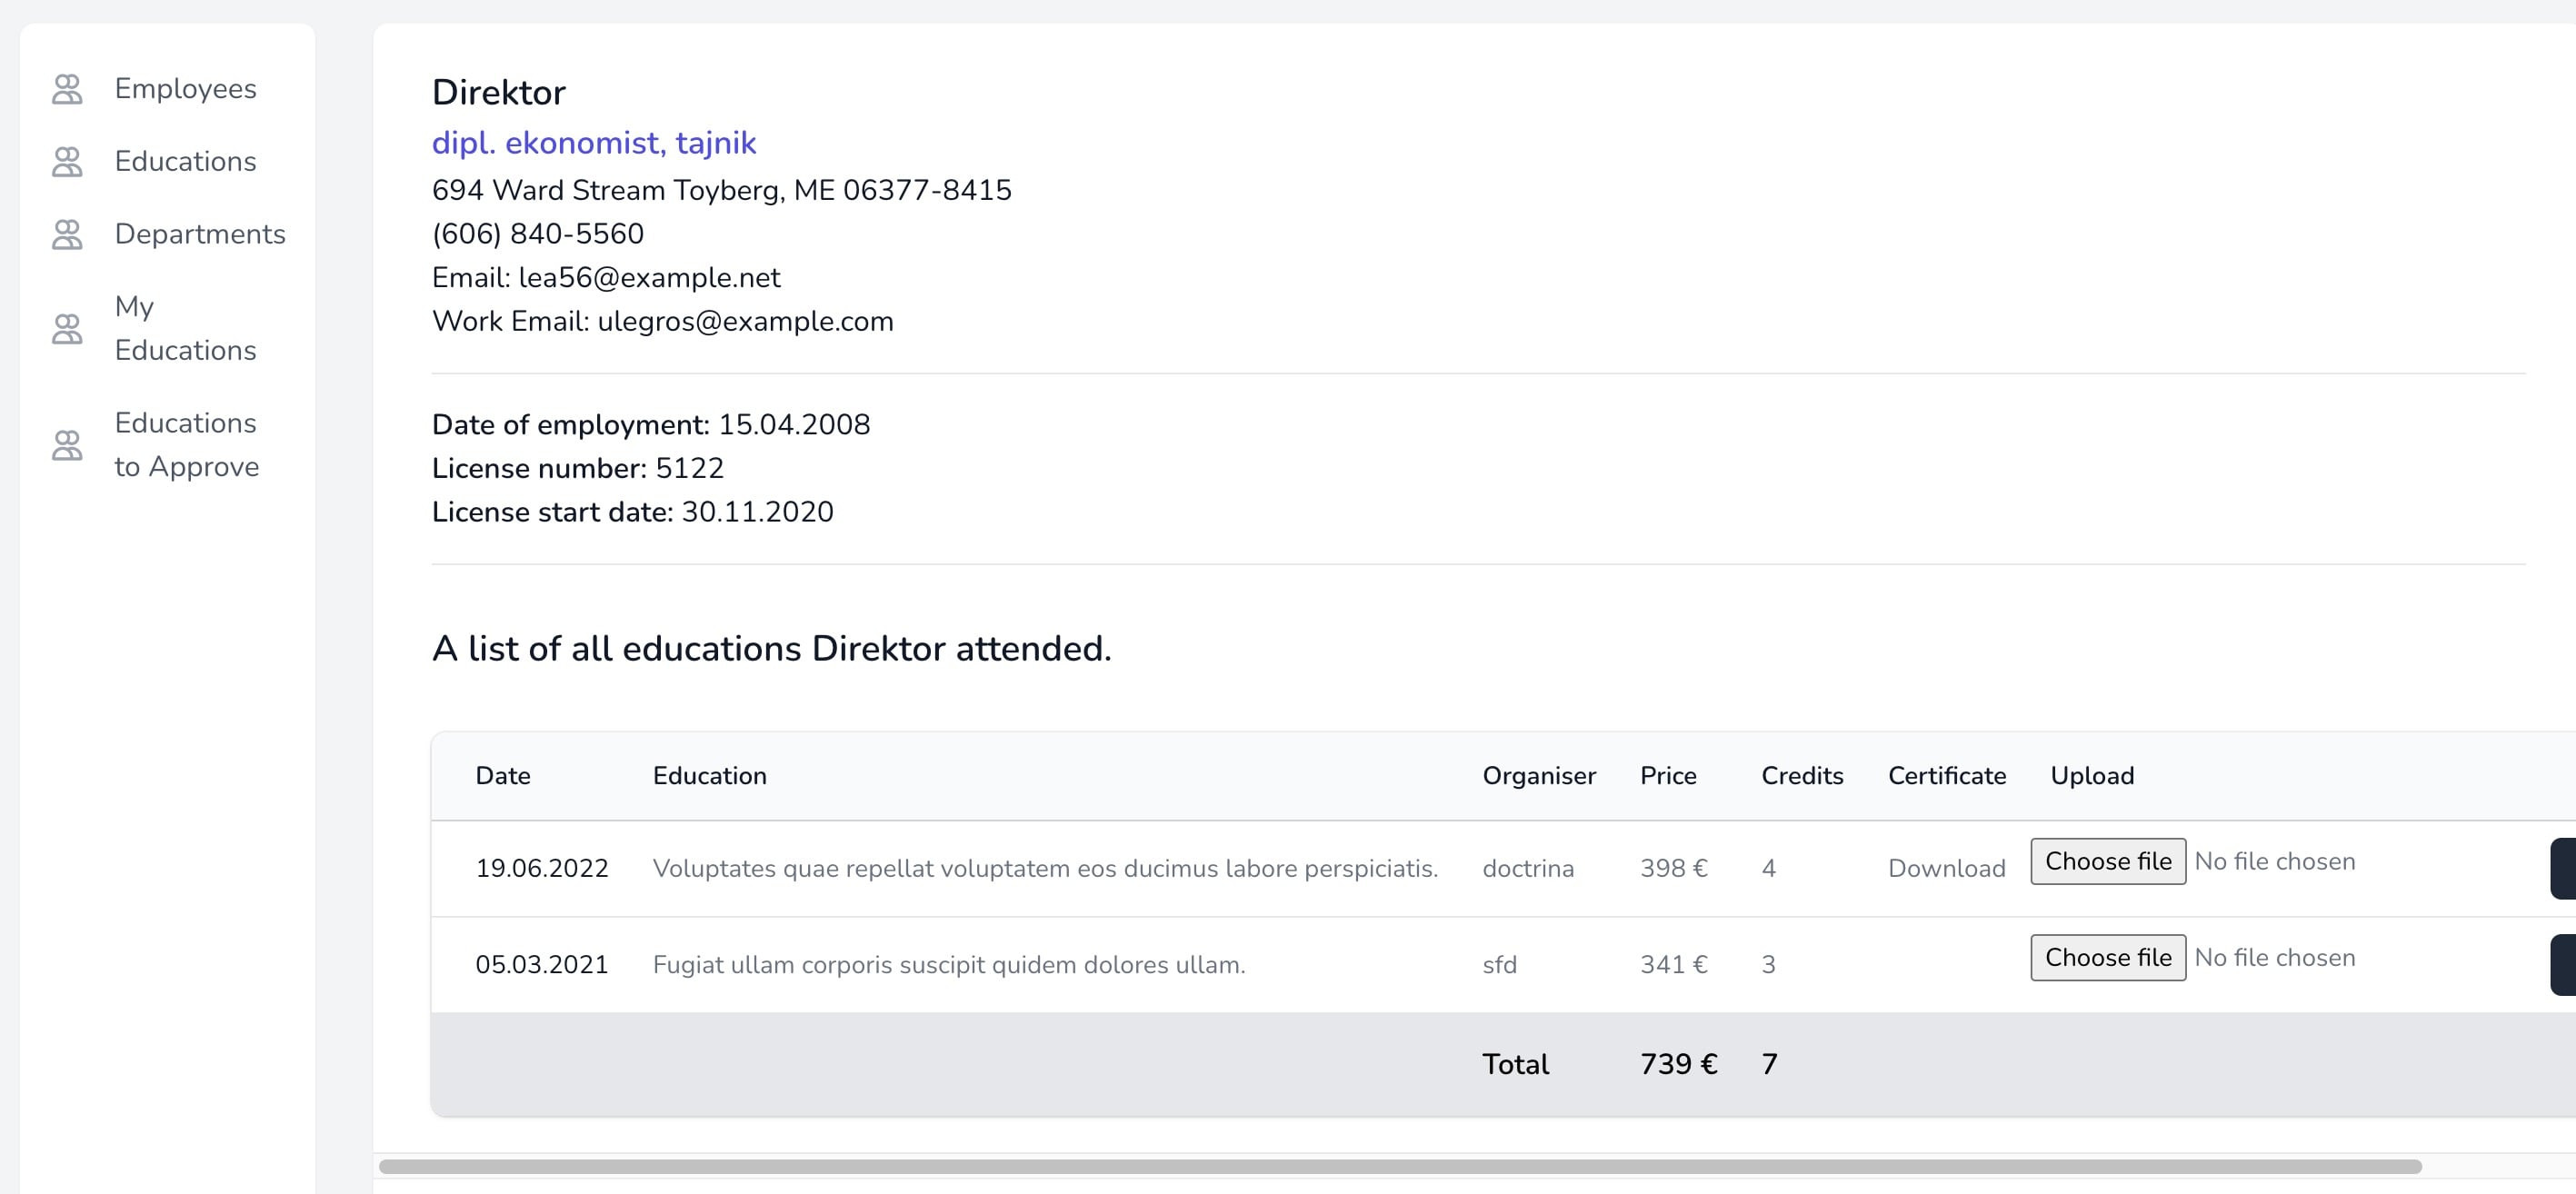The width and height of the screenshot is (2576, 1194).
Task: Click the Credits column header
Action: 1802,775
